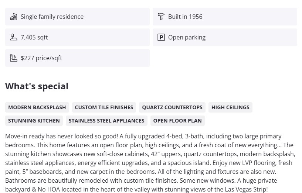Select the Stainless Steel Appliances tag
The width and height of the screenshot is (302, 193).
106,121
